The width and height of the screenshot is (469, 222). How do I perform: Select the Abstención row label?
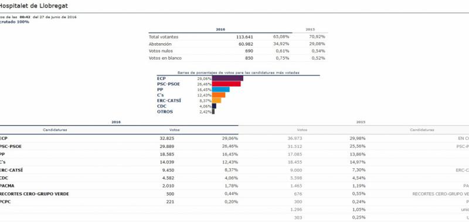160,44
